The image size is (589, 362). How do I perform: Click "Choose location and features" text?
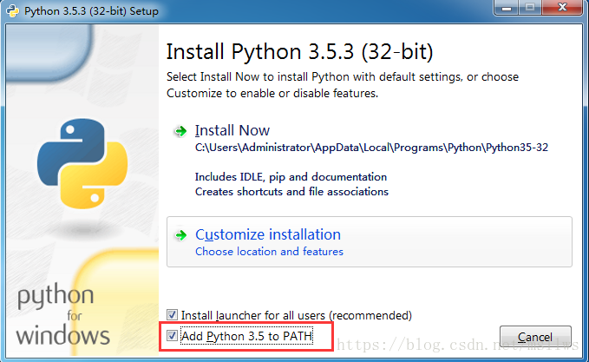(x=269, y=252)
